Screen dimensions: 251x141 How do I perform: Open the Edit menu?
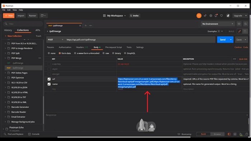(x=9, y=10)
